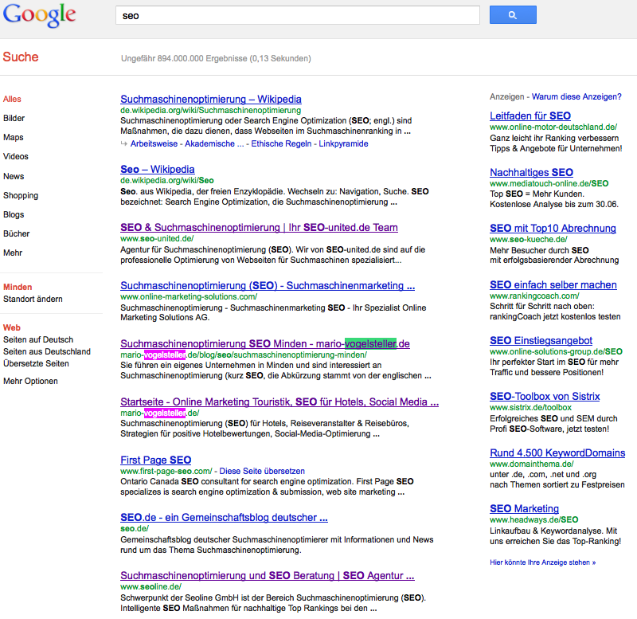The image size is (637, 619).
Task: Open Maps results
Action: coord(14,137)
